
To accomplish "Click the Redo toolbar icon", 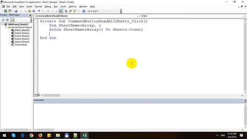I will tap(43, 11).
